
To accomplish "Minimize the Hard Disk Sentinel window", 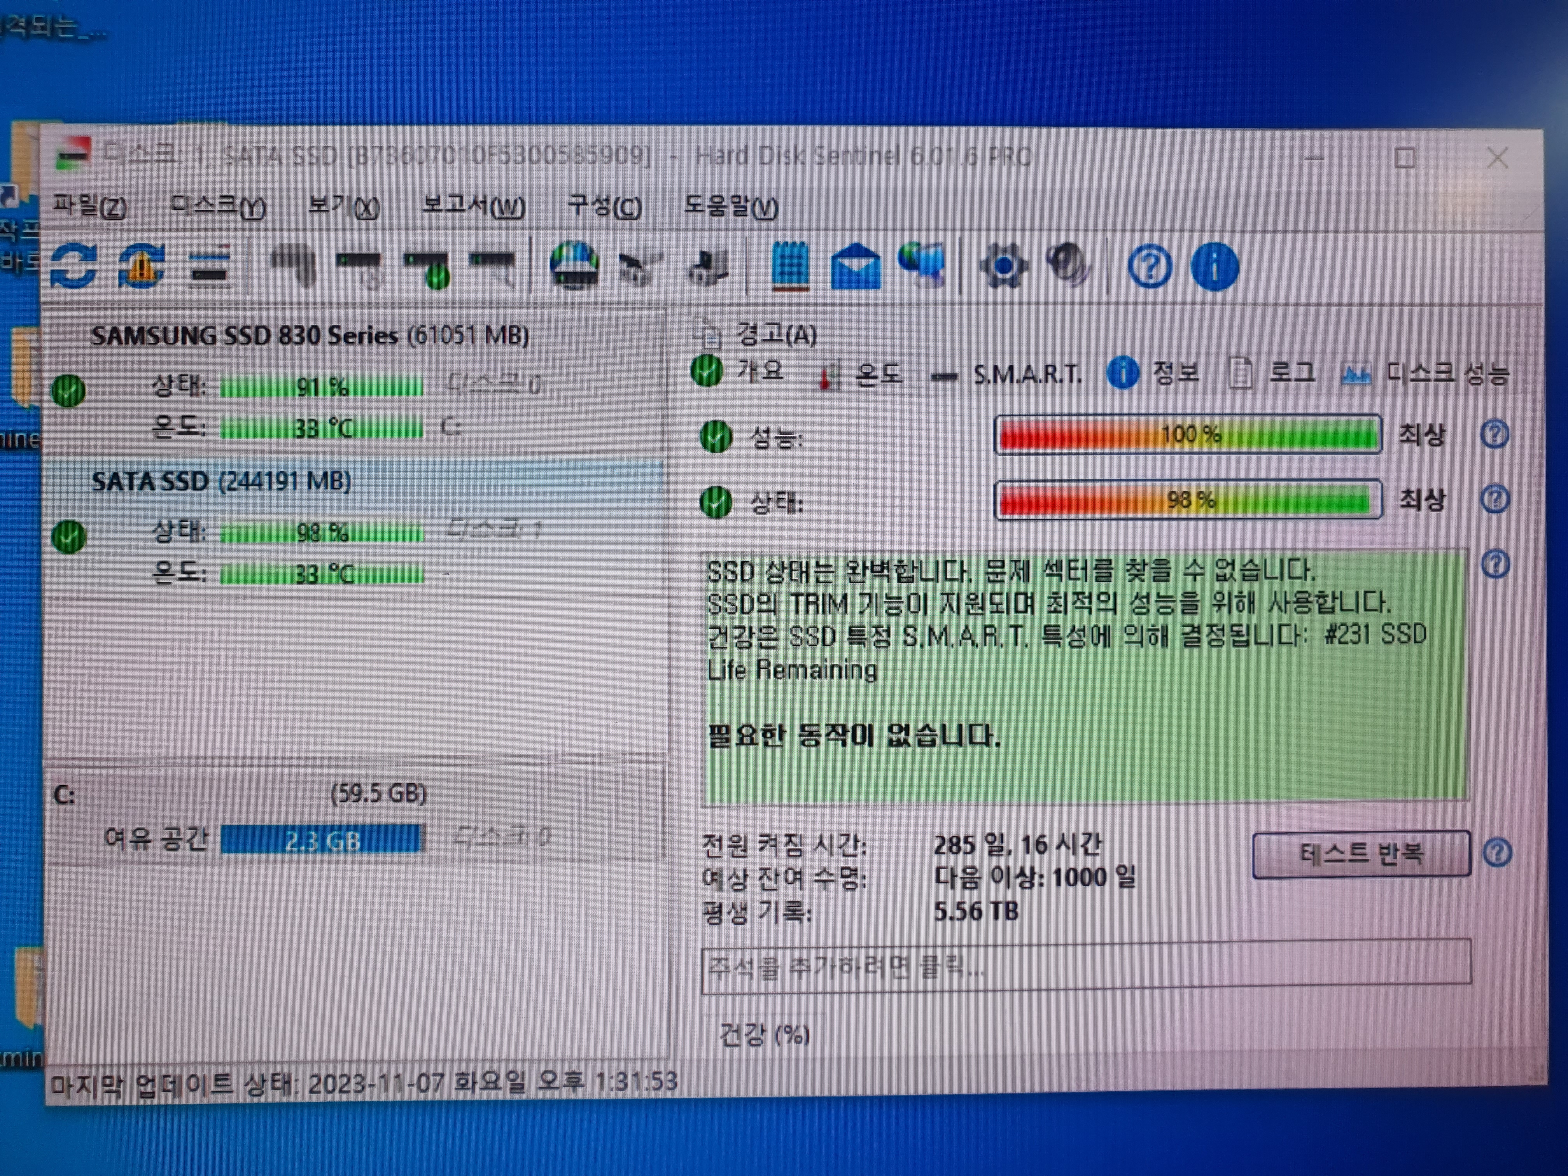I will pyautogui.click(x=1314, y=158).
